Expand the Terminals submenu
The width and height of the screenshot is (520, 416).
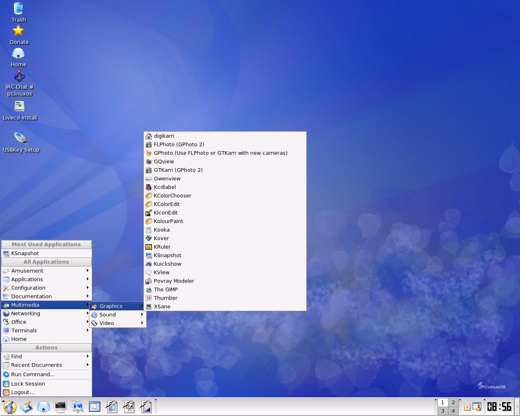46,331
